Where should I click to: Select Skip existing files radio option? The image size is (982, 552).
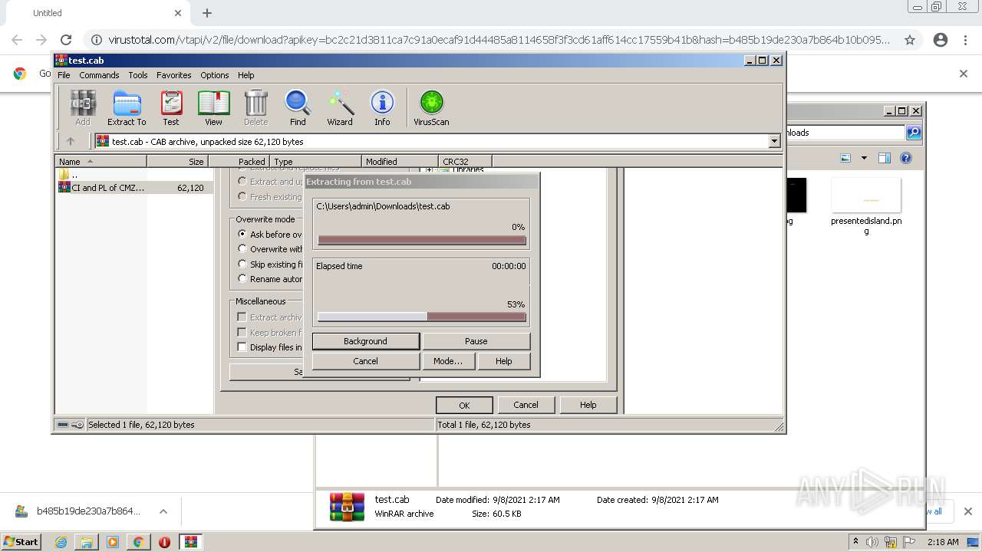tap(242, 264)
